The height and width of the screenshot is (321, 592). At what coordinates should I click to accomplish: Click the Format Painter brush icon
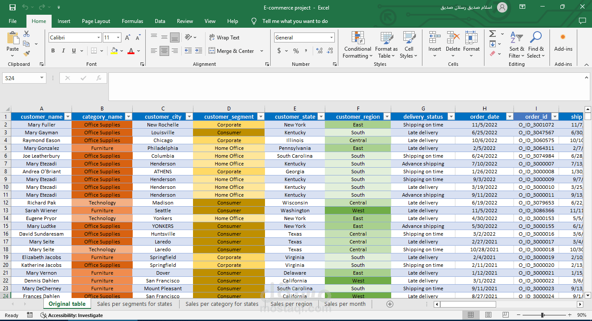[26, 54]
